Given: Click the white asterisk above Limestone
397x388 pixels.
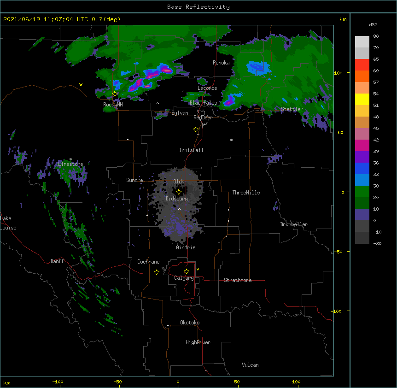Looking at the screenshot, I should tap(70, 159).
